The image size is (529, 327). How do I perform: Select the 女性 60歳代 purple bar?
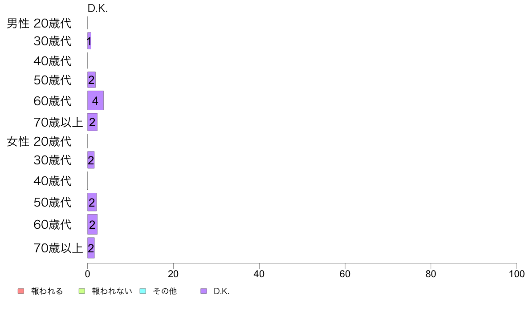93,224
